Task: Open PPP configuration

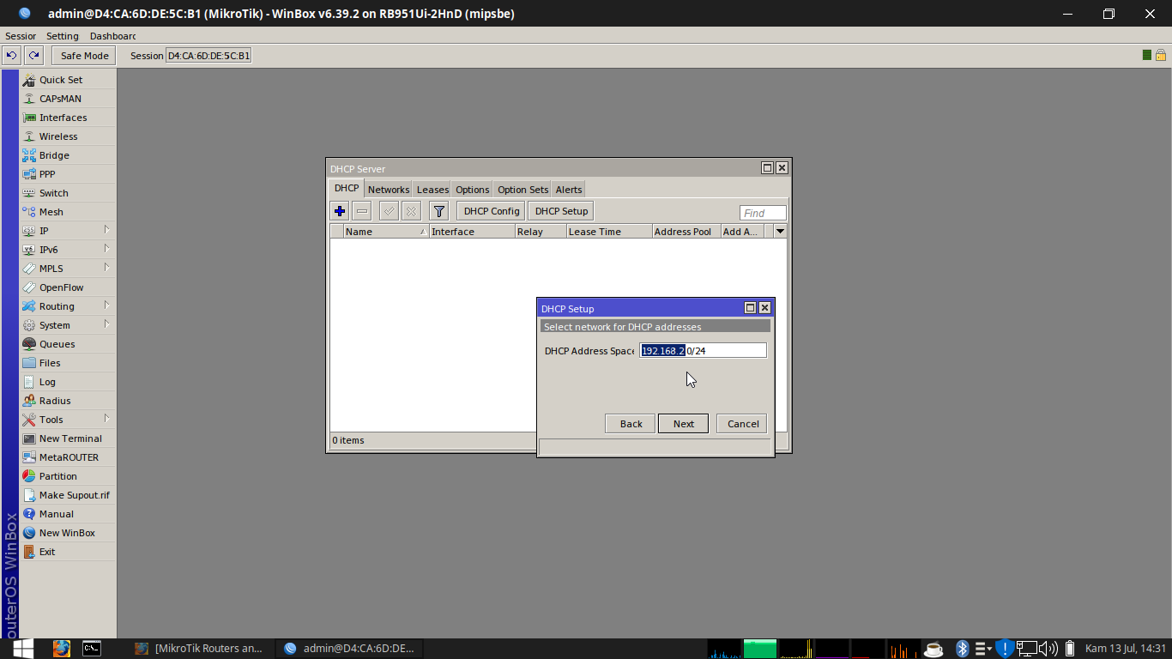Action: [x=68, y=174]
